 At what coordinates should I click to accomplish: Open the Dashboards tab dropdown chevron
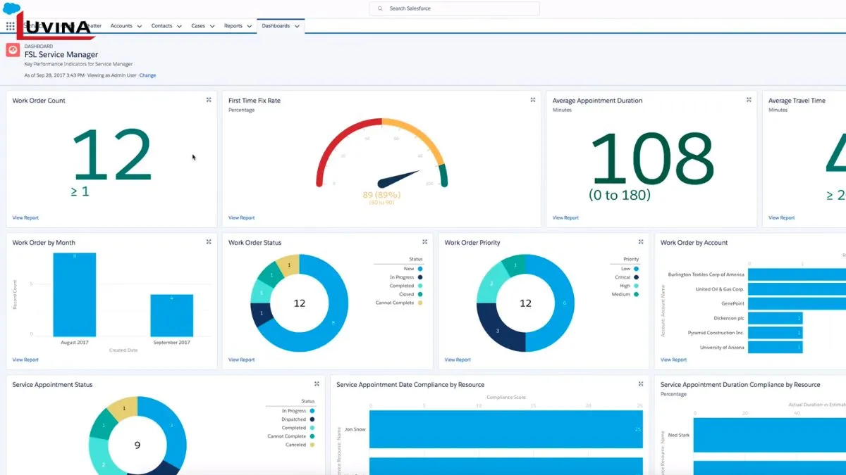pos(297,27)
